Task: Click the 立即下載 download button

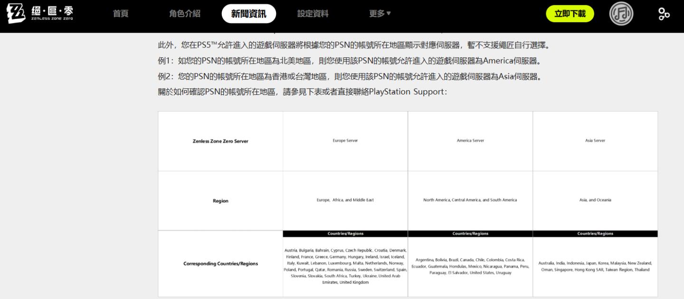Action: click(x=570, y=14)
